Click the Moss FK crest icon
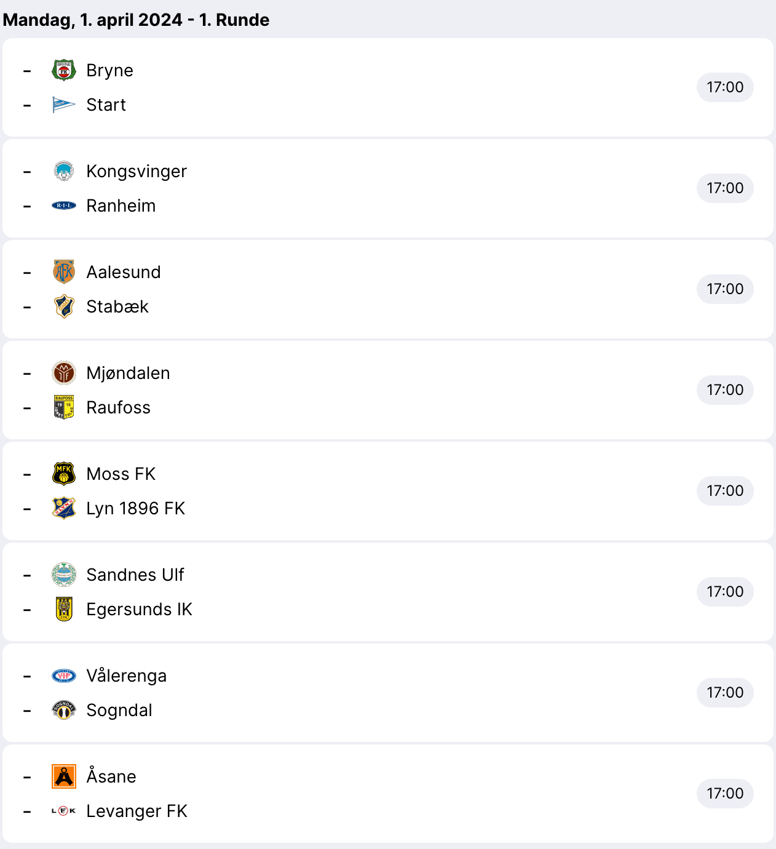 pyautogui.click(x=64, y=474)
